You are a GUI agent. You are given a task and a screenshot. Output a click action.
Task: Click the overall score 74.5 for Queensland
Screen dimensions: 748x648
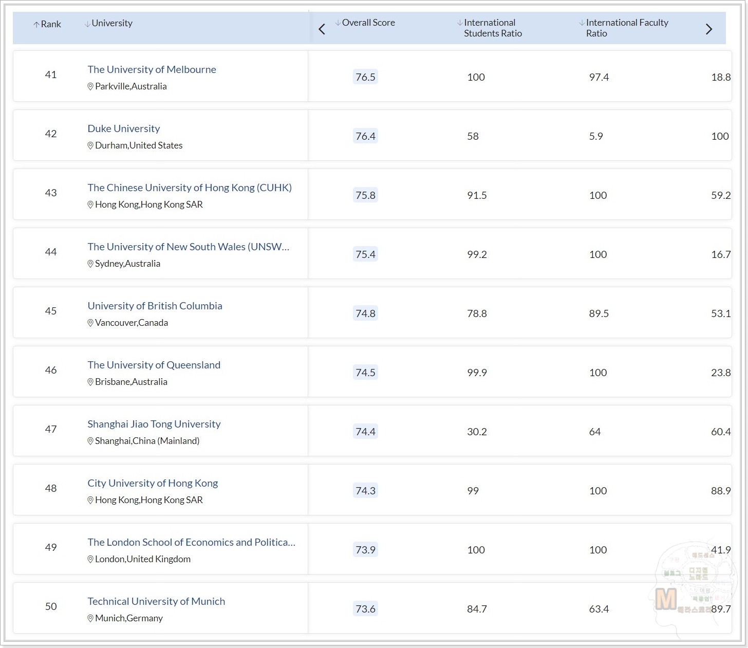tap(365, 373)
